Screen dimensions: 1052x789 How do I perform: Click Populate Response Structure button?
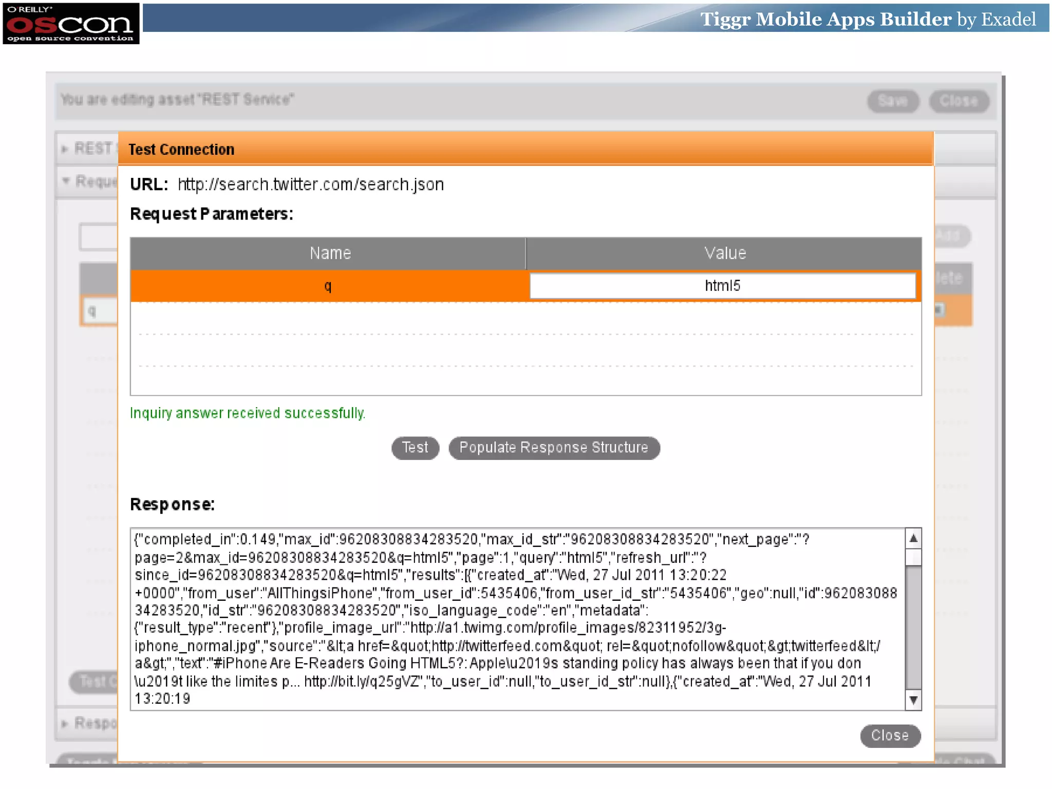pyautogui.click(x=554, y=448)
